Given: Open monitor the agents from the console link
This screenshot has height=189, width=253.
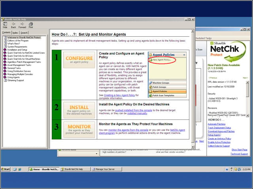Looking at the screenshot, I should click(x=128, y=130).
